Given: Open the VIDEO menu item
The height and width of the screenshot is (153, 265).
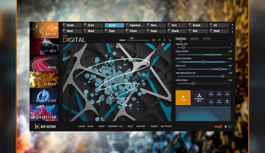Looking at the screenshot, I should [154, 126].
